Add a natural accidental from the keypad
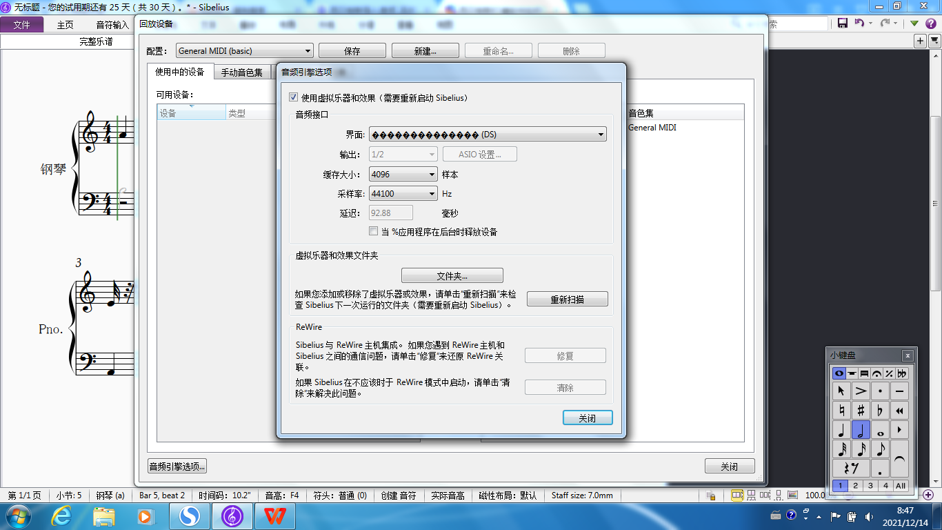 coord(841,411)
